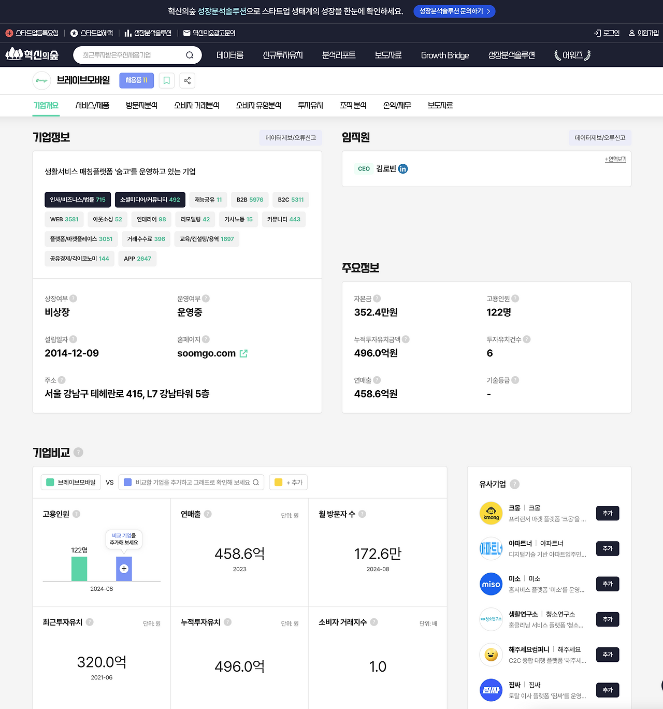Click the green 122명 employee bar
The height and width of the screenshot is (709, 663).
(79, 569)
